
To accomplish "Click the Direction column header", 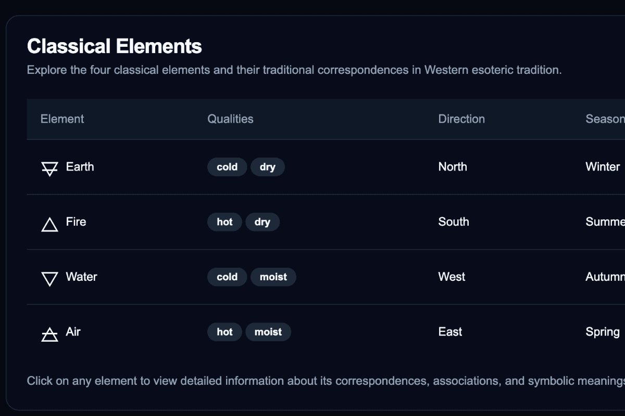I will [x=461, y=119].
